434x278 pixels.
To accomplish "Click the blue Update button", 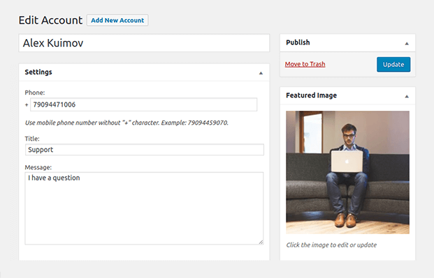I will click(x=393, y=64).
